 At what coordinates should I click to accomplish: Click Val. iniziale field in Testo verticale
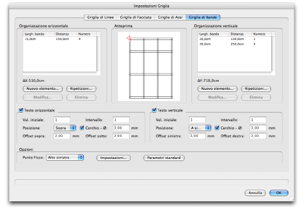tap(197, 120)
